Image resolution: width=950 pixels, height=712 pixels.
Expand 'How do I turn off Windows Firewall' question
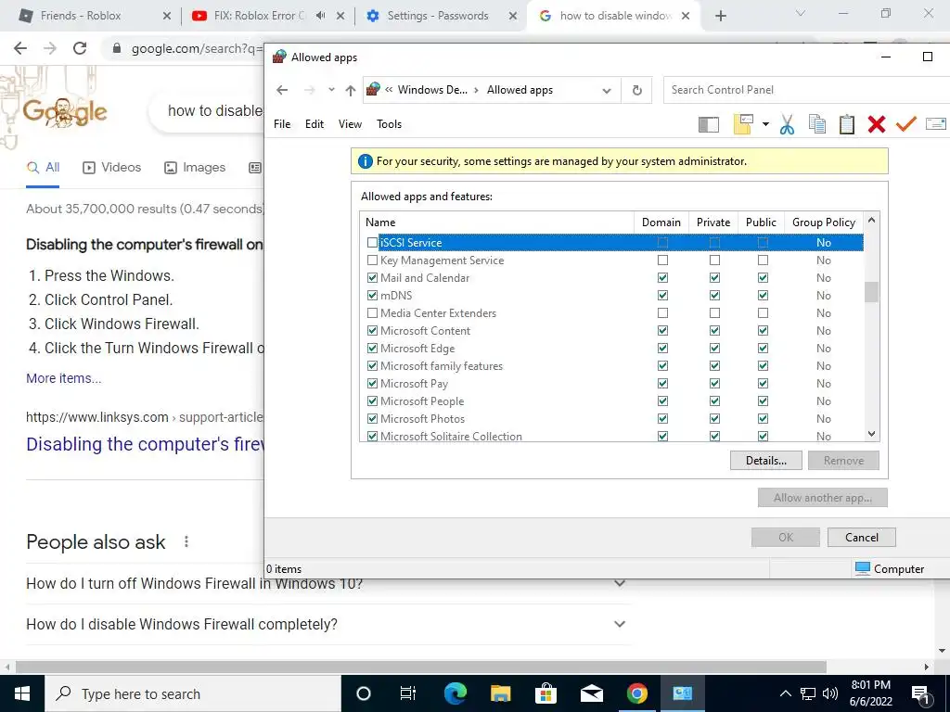[x=619, y=583]
